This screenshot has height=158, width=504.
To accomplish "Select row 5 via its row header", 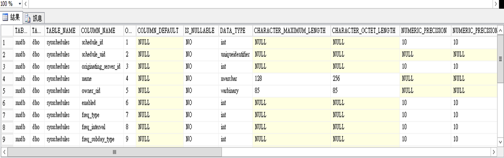I will [x=7, y=91].
